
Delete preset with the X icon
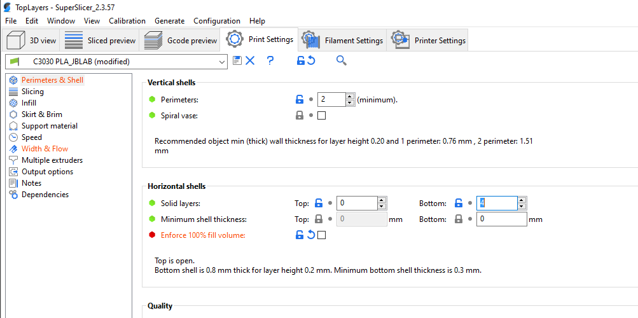[250, 61]
